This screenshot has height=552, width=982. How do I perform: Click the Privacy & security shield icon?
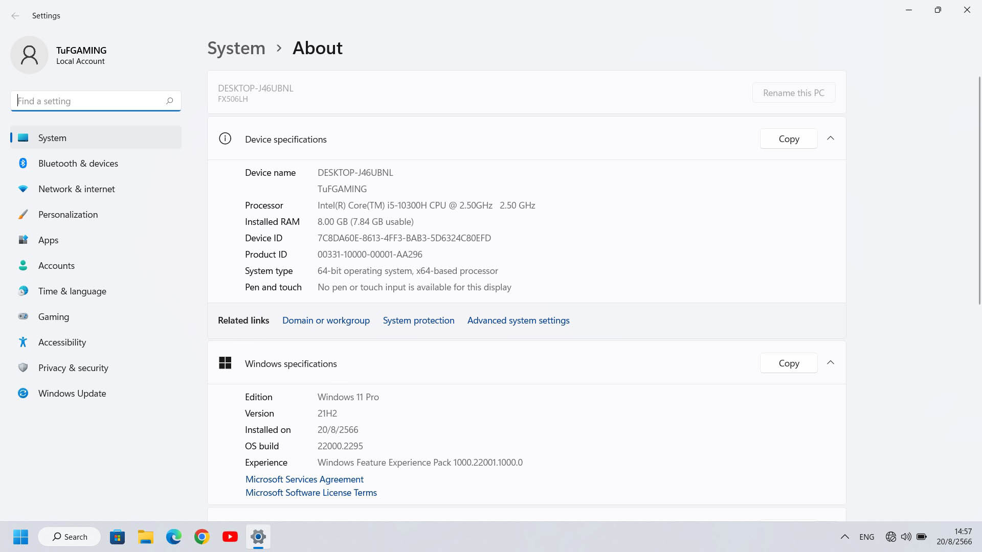[23, 367]
